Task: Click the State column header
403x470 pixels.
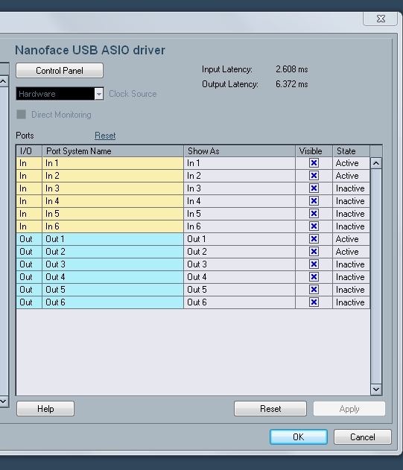Action: (351, 151)
